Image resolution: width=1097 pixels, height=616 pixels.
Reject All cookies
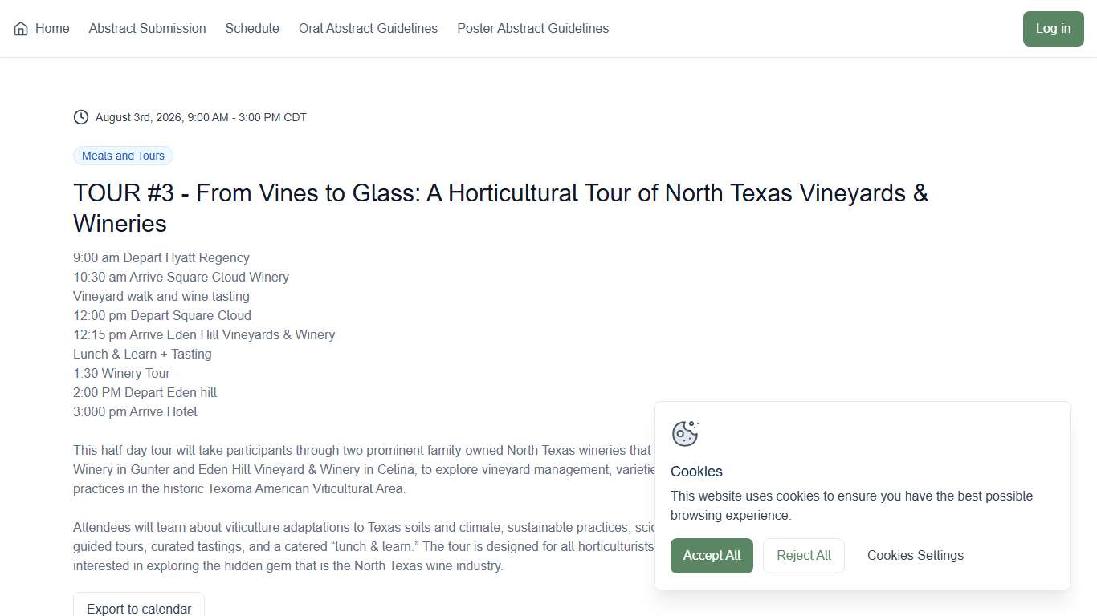[803, 556]
